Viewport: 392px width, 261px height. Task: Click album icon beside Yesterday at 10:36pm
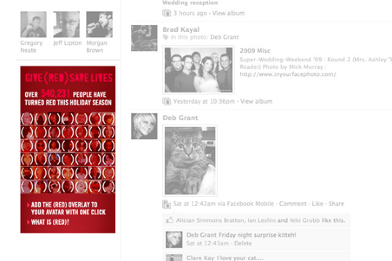[167, 101]
